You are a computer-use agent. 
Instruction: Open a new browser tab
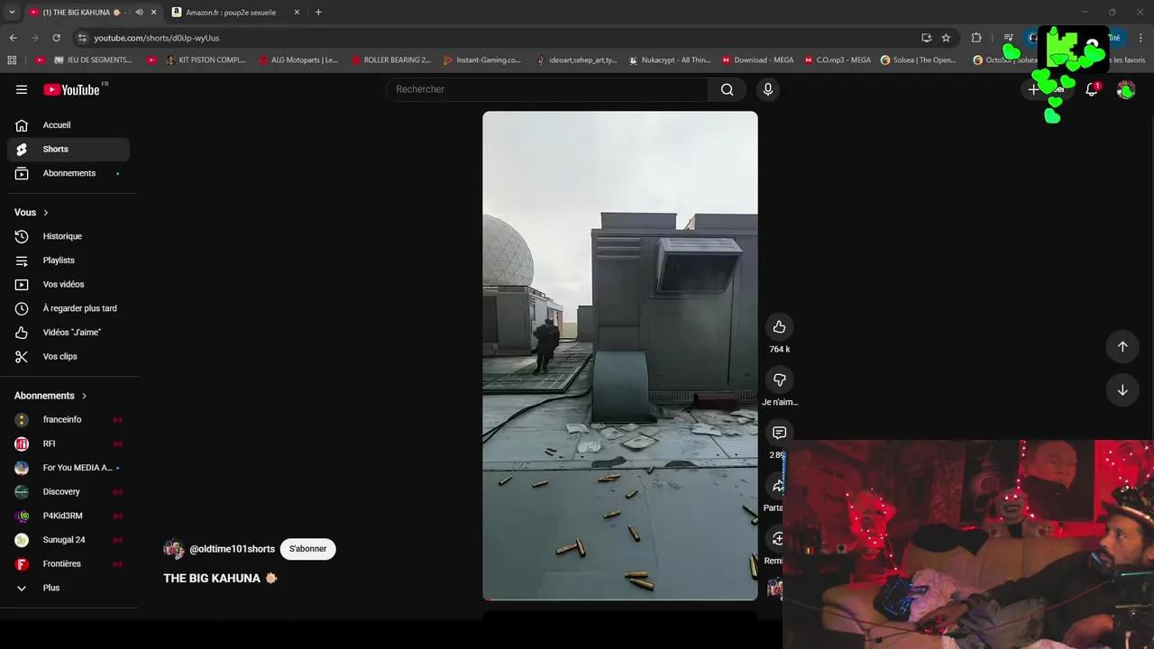click(318, 13)
